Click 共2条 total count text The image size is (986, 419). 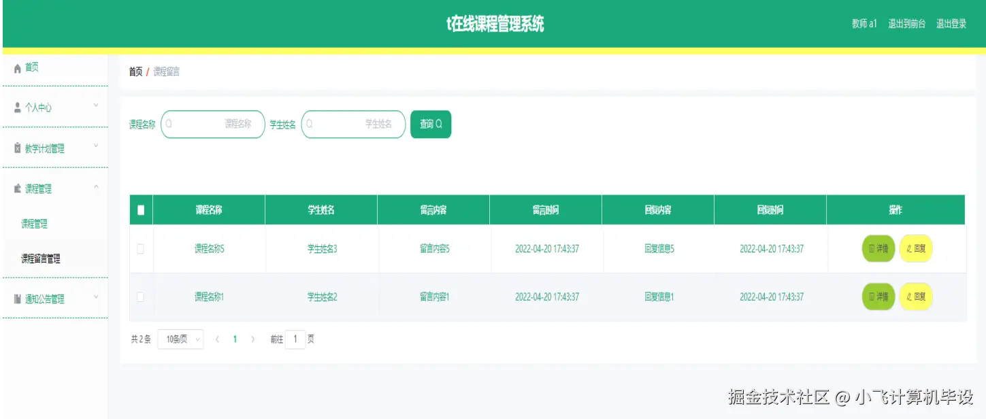[x=141, y=339]
